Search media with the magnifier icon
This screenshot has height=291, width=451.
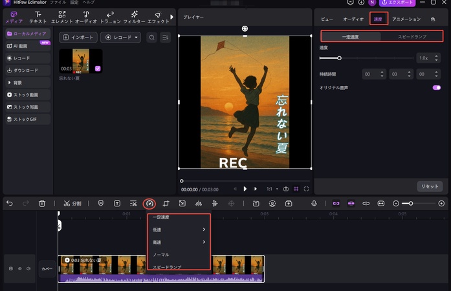(x=151, y=38)
